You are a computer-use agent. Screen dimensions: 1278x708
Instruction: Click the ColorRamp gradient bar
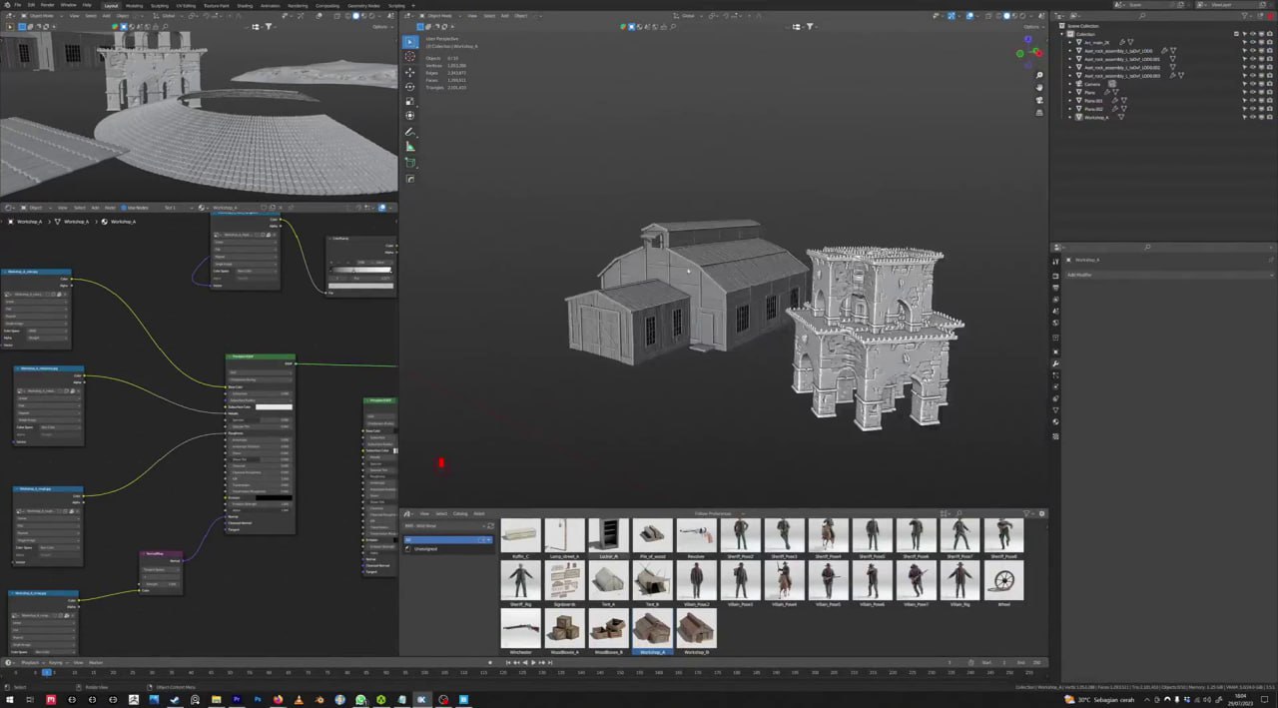360,270
